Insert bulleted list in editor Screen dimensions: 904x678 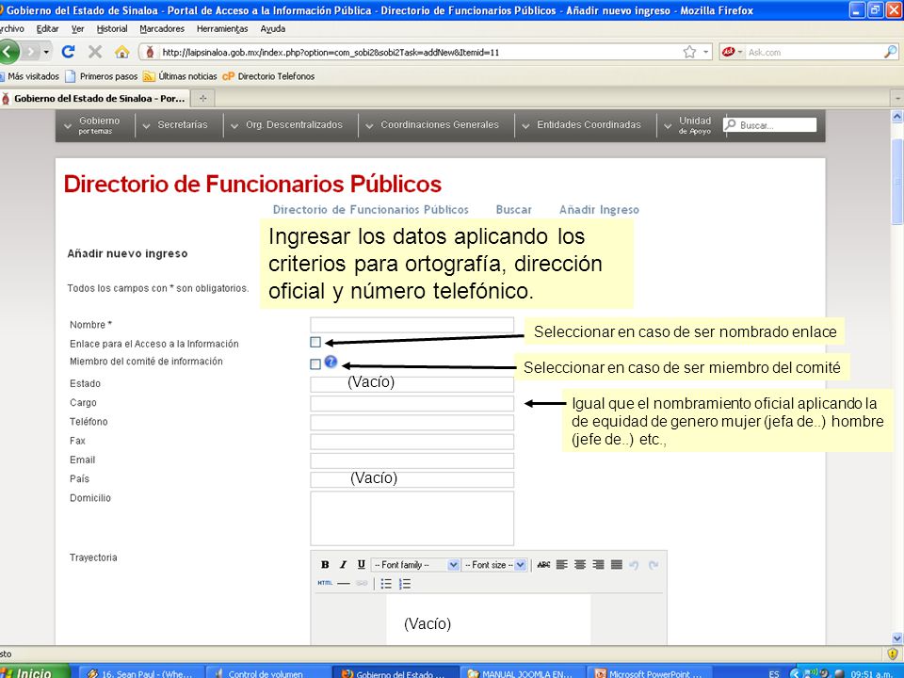tap(386, 584)
